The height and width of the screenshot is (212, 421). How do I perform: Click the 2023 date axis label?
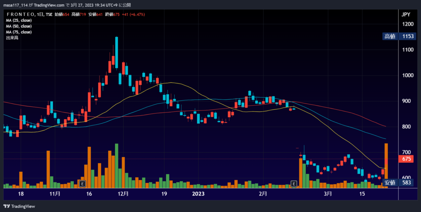point(198,194)
